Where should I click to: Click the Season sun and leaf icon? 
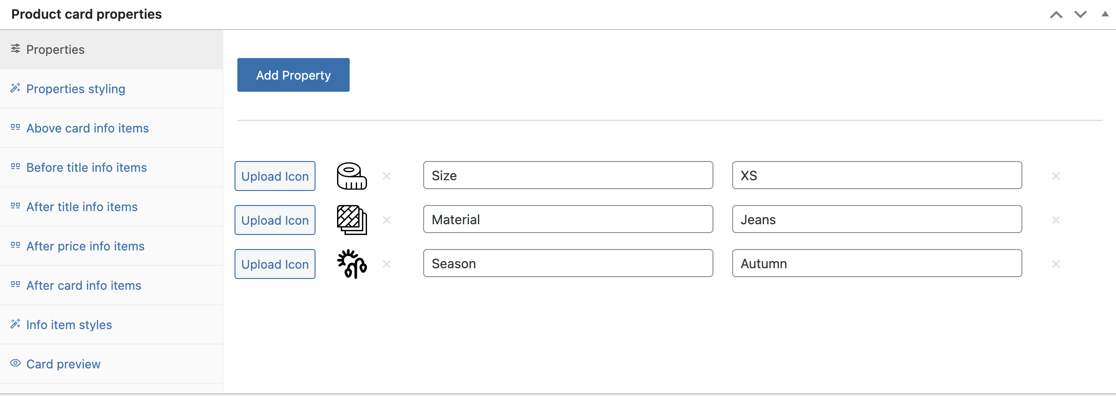click(352, 264)
